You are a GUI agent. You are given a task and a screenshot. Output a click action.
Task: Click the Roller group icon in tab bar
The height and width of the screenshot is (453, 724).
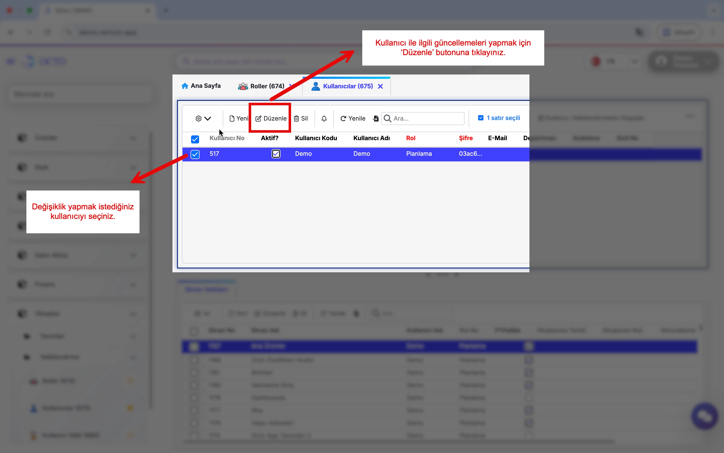point(243,86)
